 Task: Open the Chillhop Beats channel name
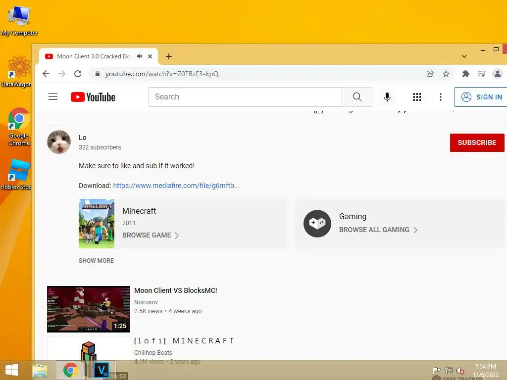[153, 352]
